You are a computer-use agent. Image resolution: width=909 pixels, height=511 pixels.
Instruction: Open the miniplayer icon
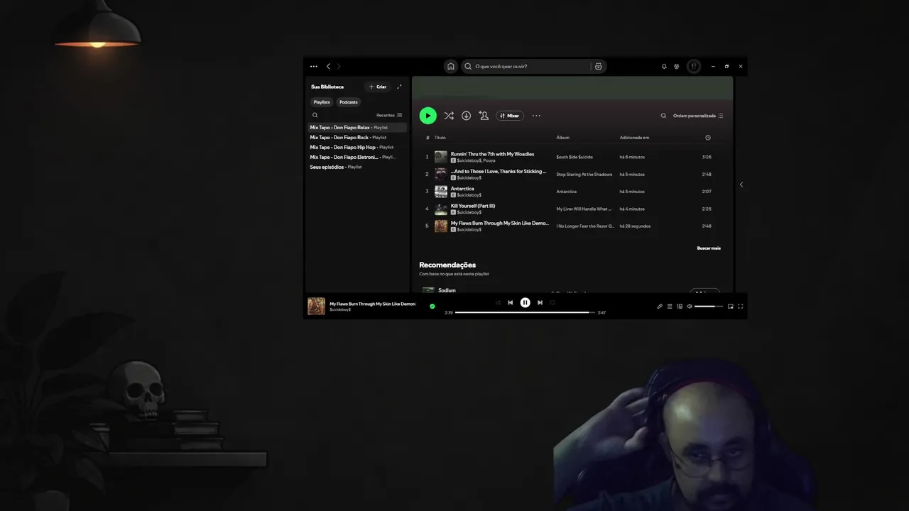point(730,307)
